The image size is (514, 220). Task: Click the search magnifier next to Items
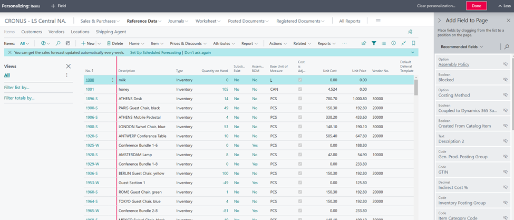[59, 43]
